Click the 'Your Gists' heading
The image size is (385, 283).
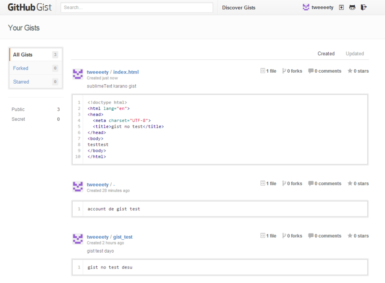pyautogui.click(x=24, y=28)
